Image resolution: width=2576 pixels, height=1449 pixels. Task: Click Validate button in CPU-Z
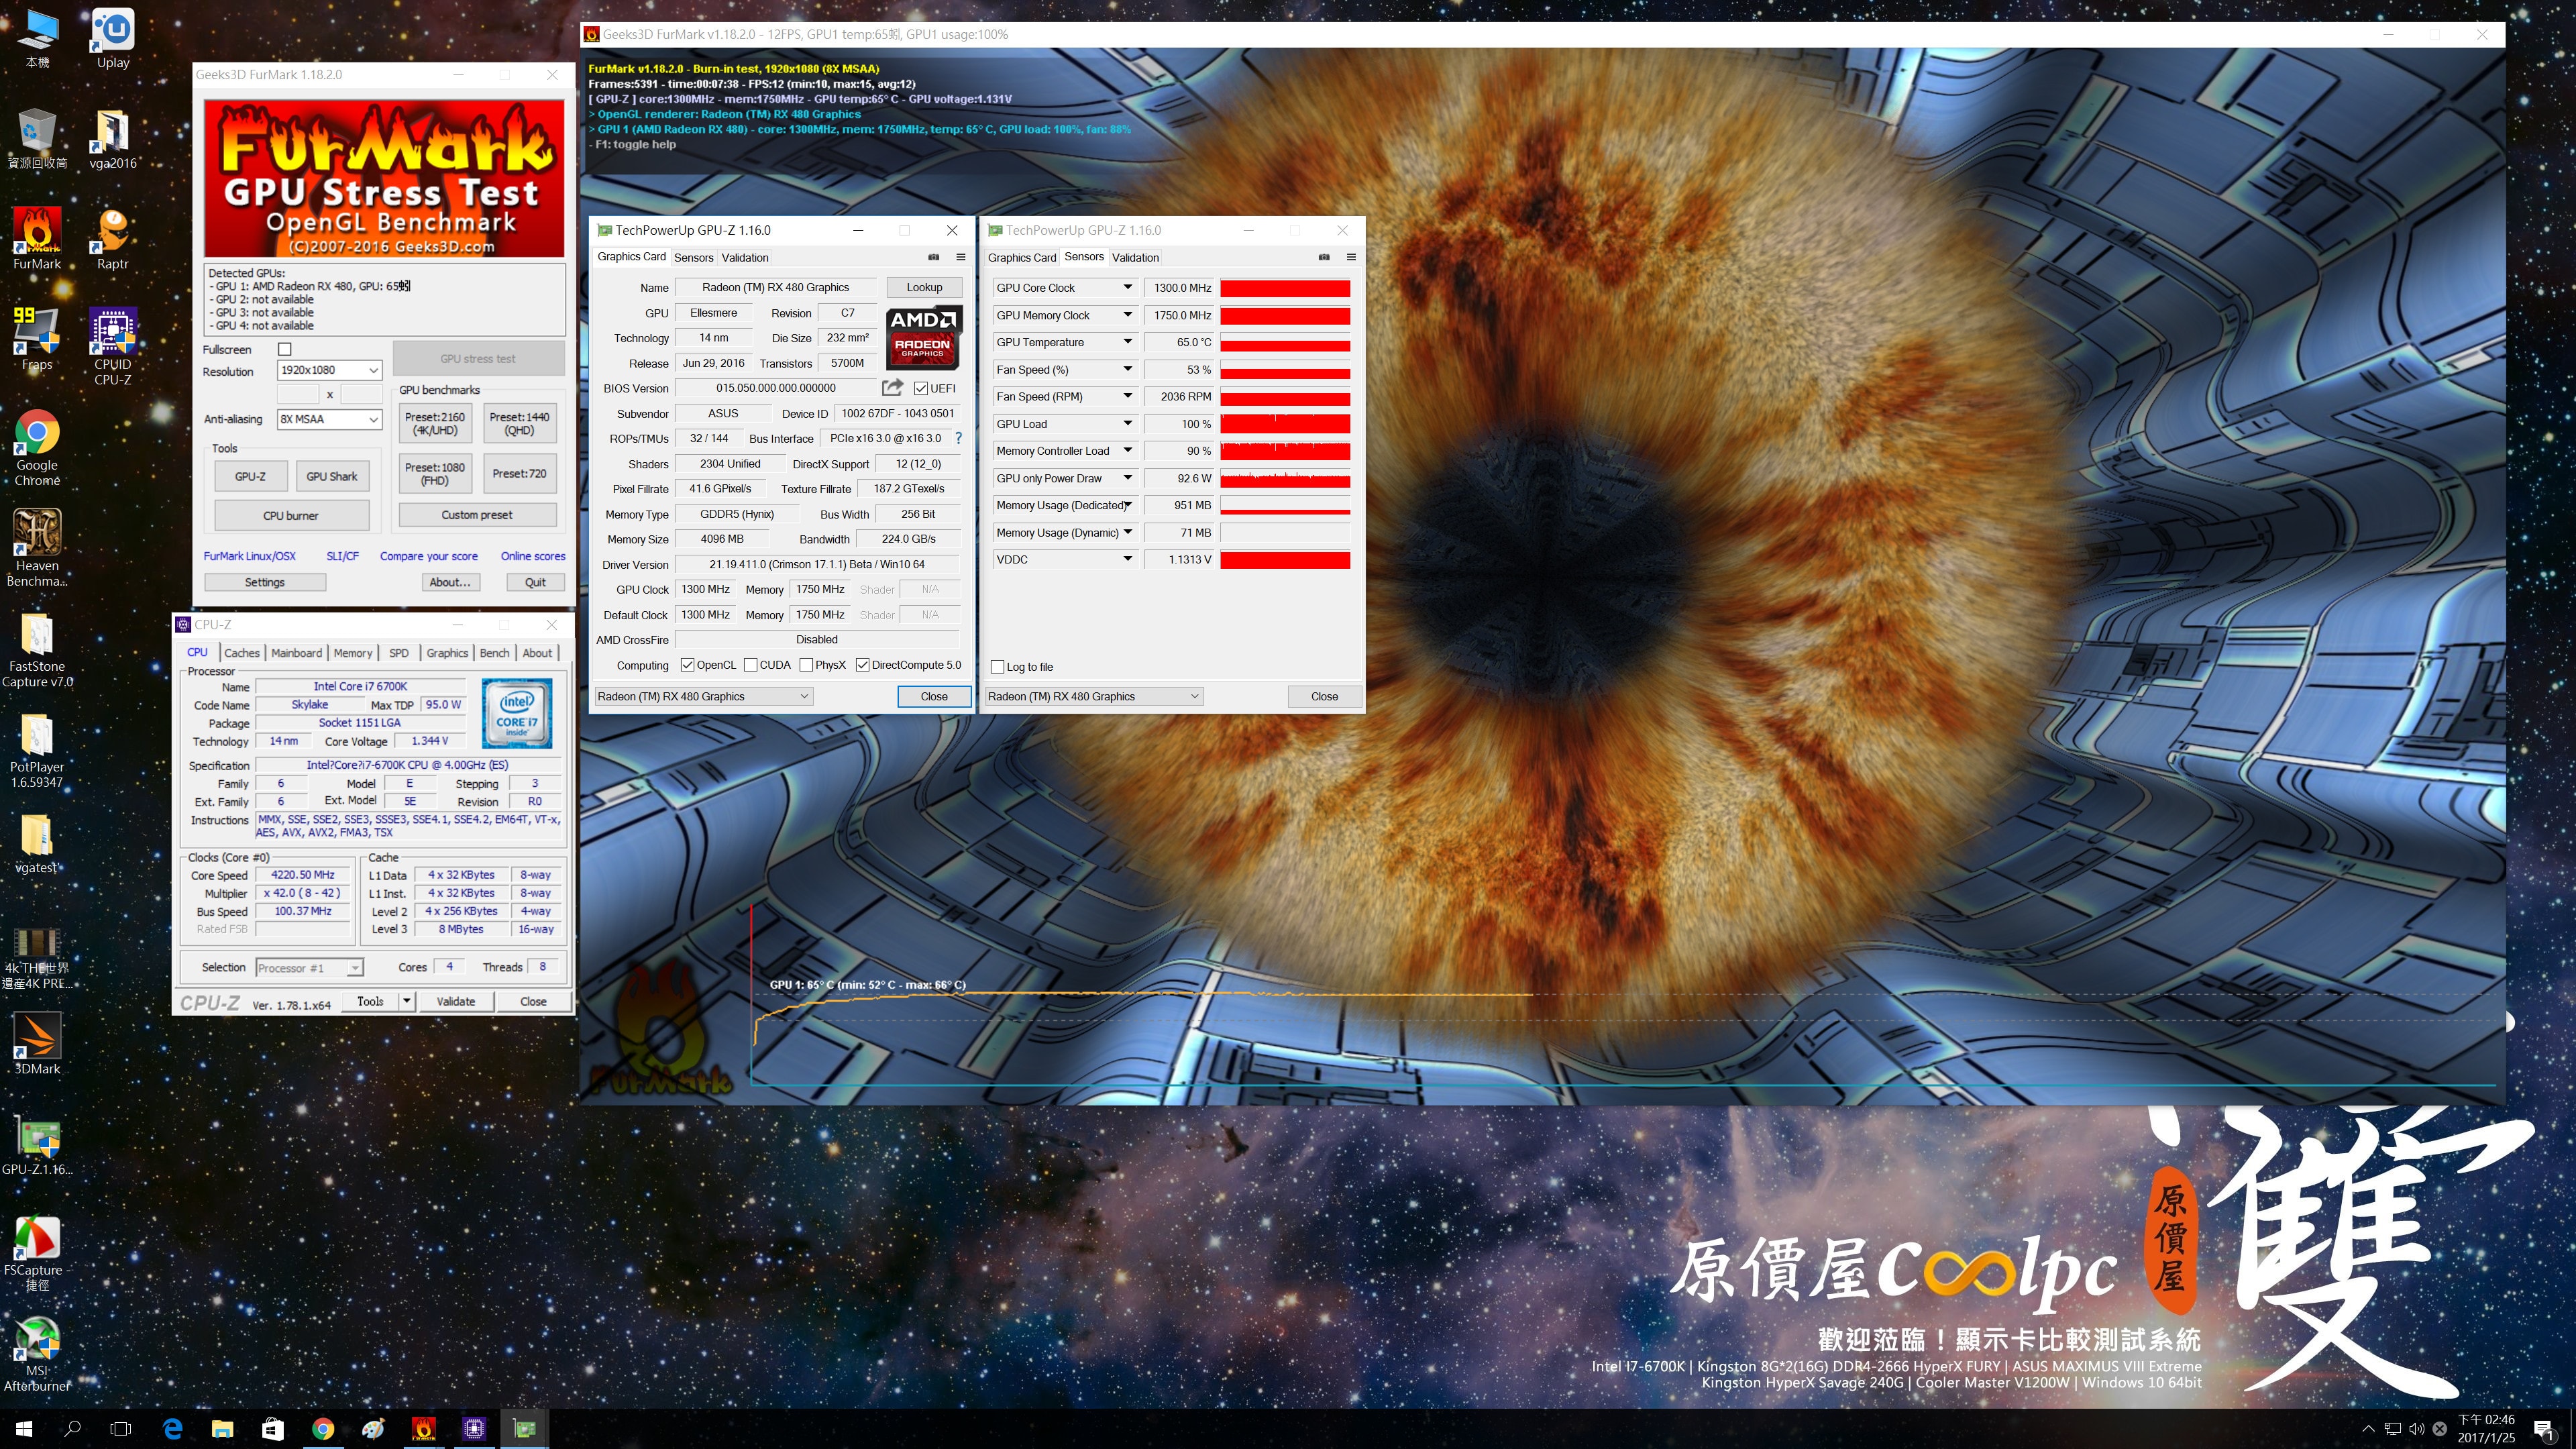456,1001
